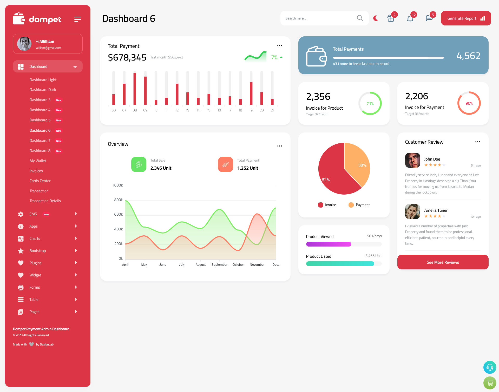Expand the Charts sidebar section
Screen dimensions: 499x392
click(46, 238)
